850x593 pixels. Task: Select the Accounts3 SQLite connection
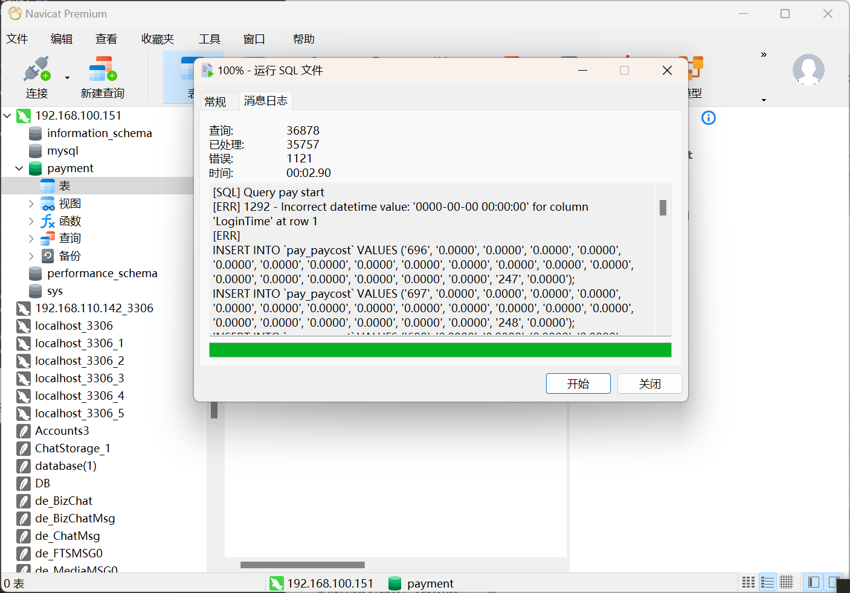click(62, 431)
